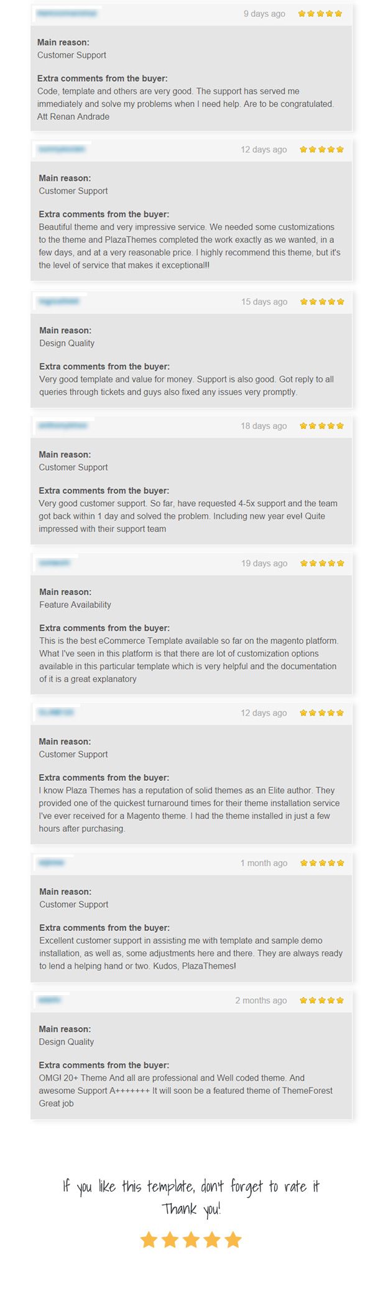Click the "1 month ago" timestamp

tap(264, 863)
